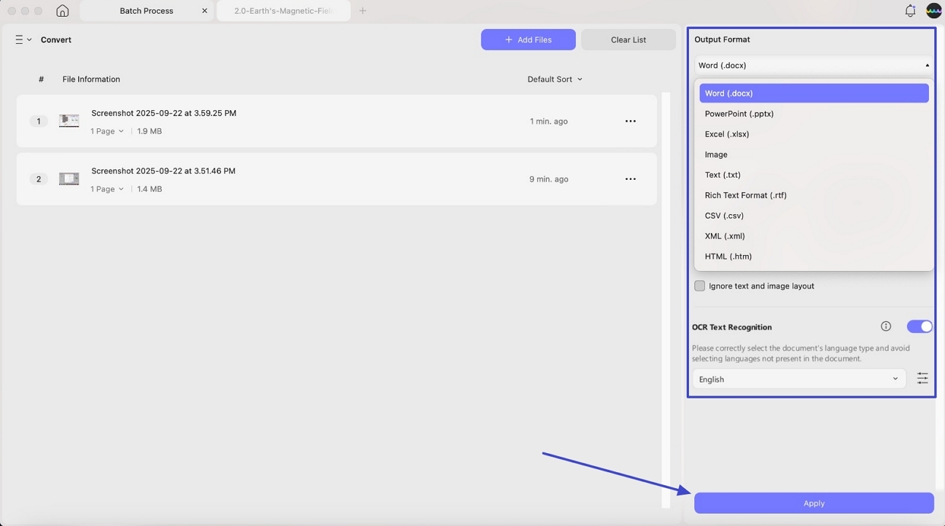This screenshot has height=526, width=945.
Task: Open advanced language settings via the sliders icon
Action: pyautogui.click(x=922, y=378)
